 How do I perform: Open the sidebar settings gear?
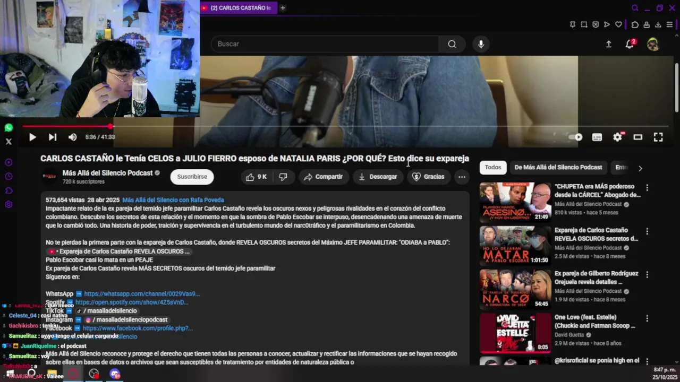(x=8, y=205)
